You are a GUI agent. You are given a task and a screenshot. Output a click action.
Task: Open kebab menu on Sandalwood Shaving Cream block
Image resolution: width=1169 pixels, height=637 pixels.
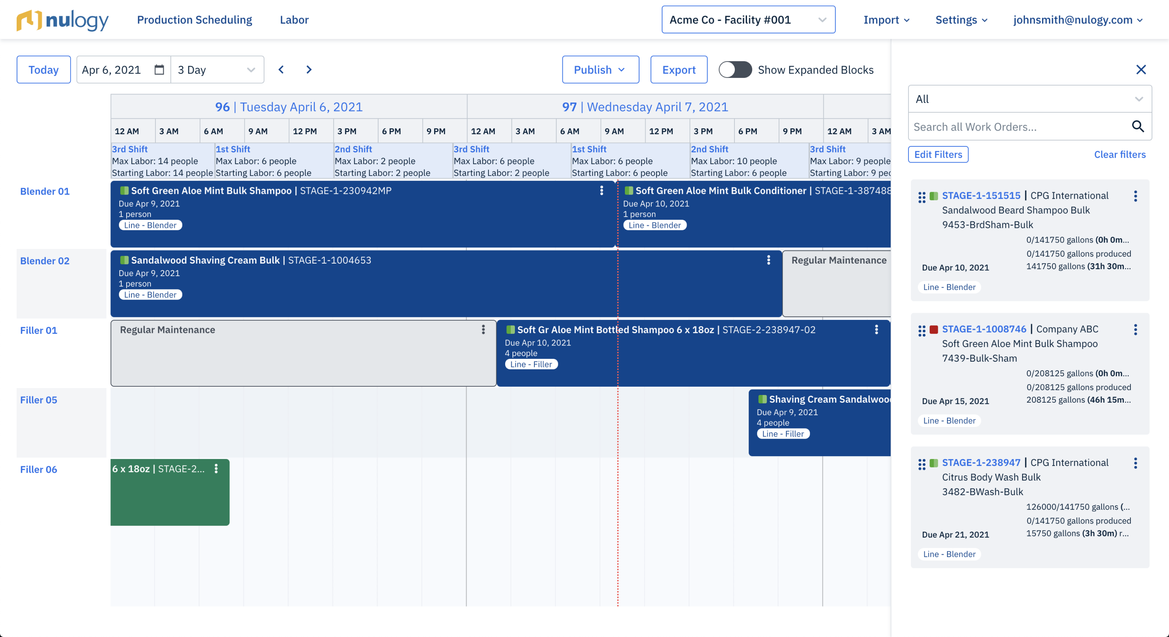tap(768, 260)
